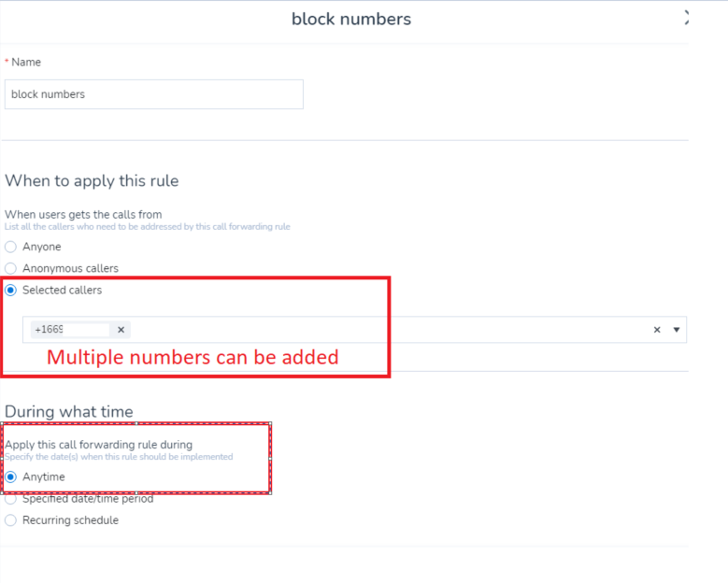The height and width of the screenshot is (583, 728).
Task: Close the block numbers panel
Action: 686,18
